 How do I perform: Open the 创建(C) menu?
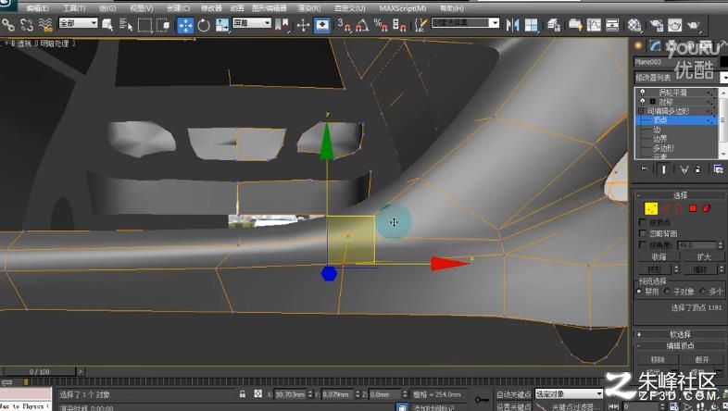click(x=178, y=8)
